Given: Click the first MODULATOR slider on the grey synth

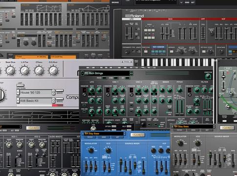Looking at the screenshot, I should coord(176,159).
